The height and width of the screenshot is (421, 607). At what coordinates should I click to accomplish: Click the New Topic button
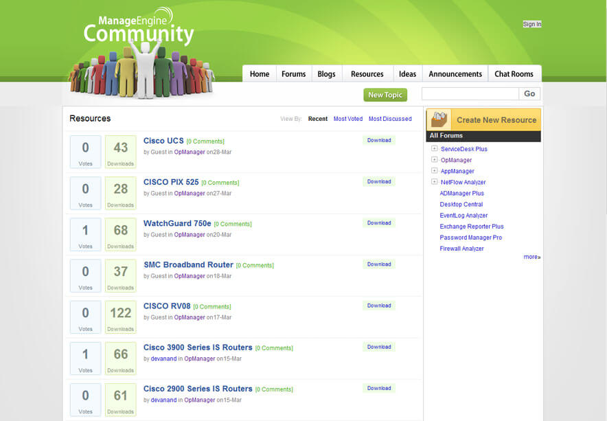pyautogui.click(x=385, y=95)
